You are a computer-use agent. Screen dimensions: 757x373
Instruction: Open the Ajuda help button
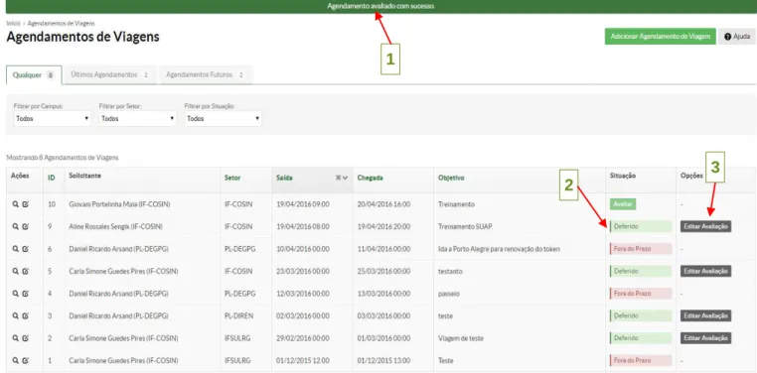point(737,36)
